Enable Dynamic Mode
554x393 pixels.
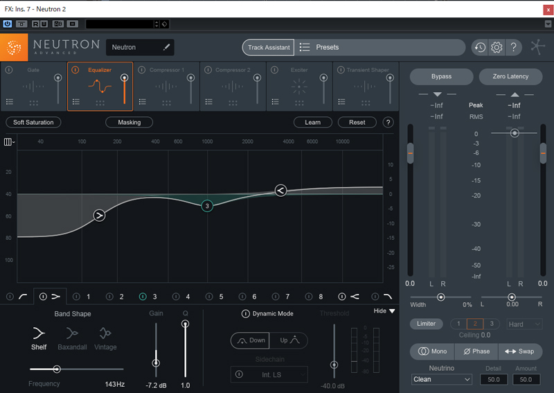click(x=246, y=313)
